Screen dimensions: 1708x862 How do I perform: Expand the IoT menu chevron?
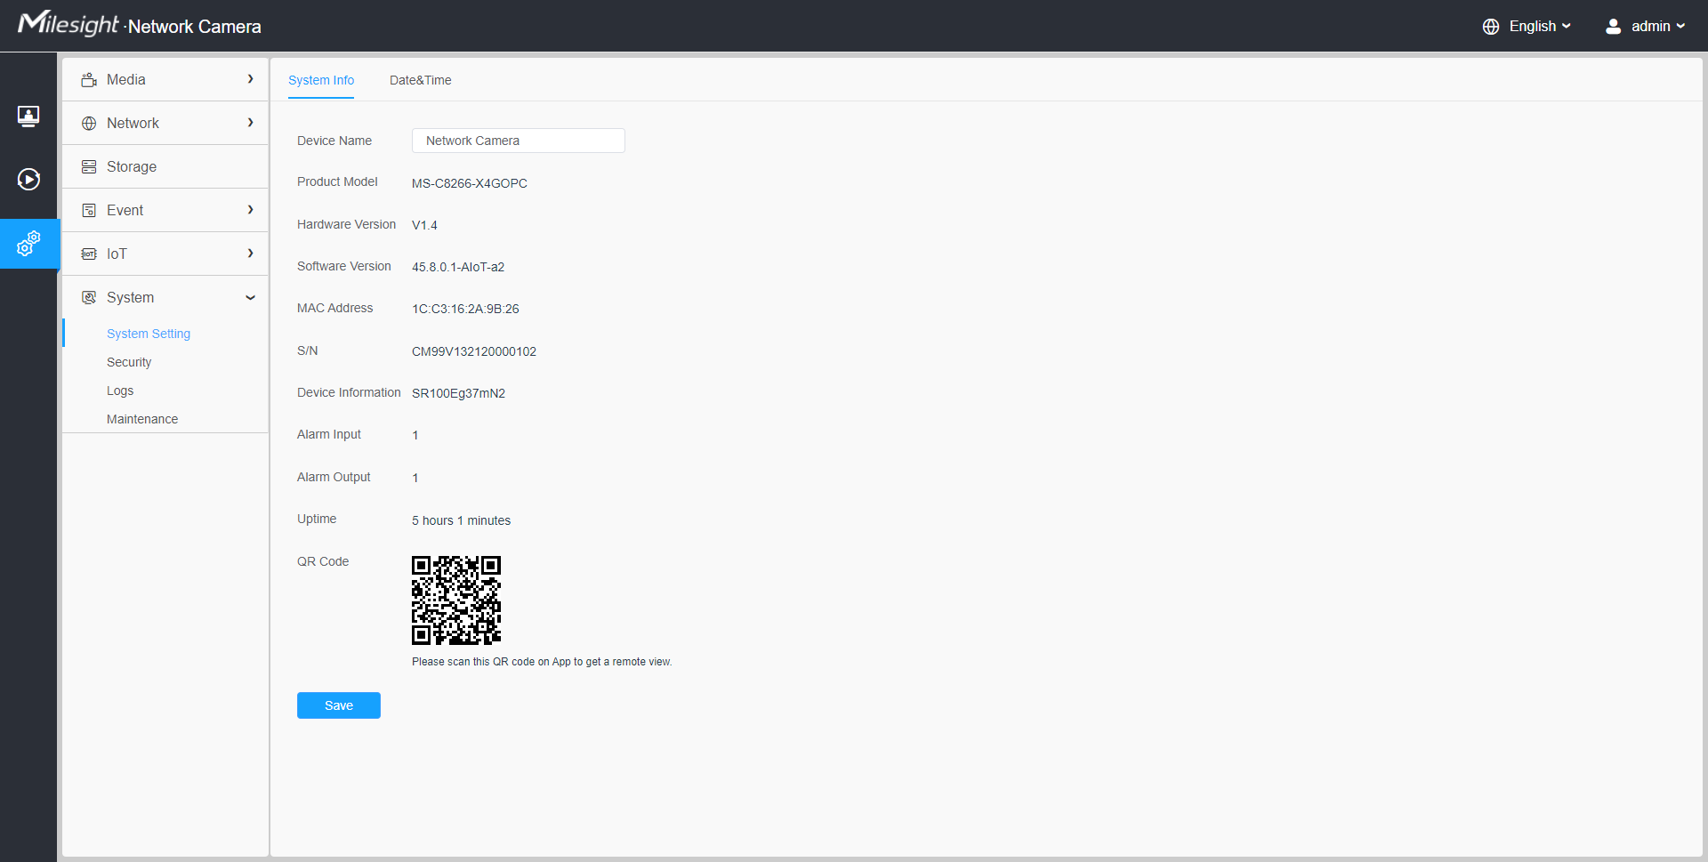251,254
